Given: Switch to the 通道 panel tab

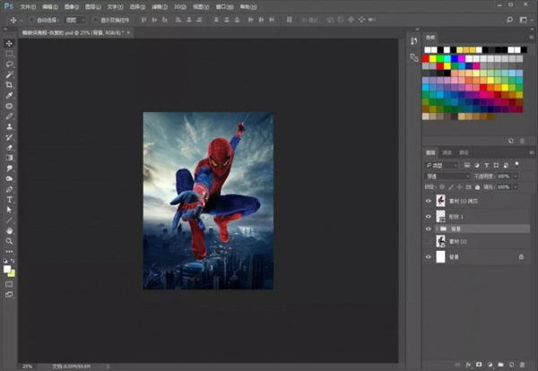Looking at the screenshot, I should coord(448,153).
